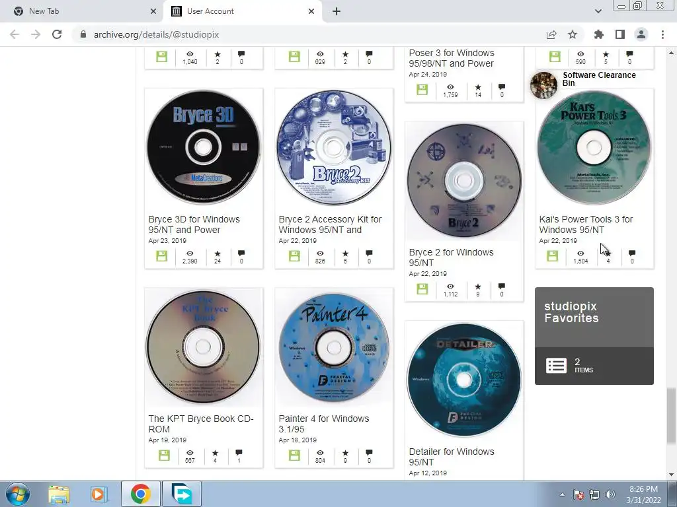677x507 pixels.
Task: Click the Bryce 2 Accessory Kit disc image
Action: click(x=334, y=147)
